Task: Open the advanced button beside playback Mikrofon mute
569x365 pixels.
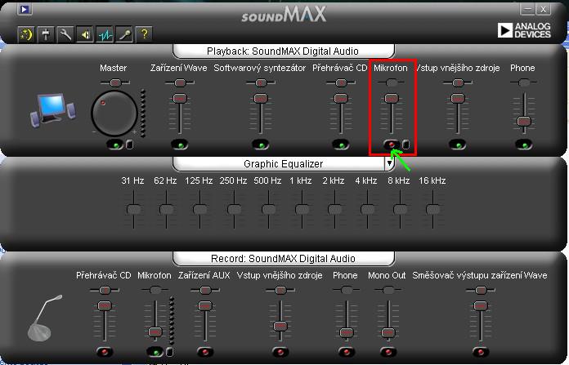Action: [x=406, y=145]
